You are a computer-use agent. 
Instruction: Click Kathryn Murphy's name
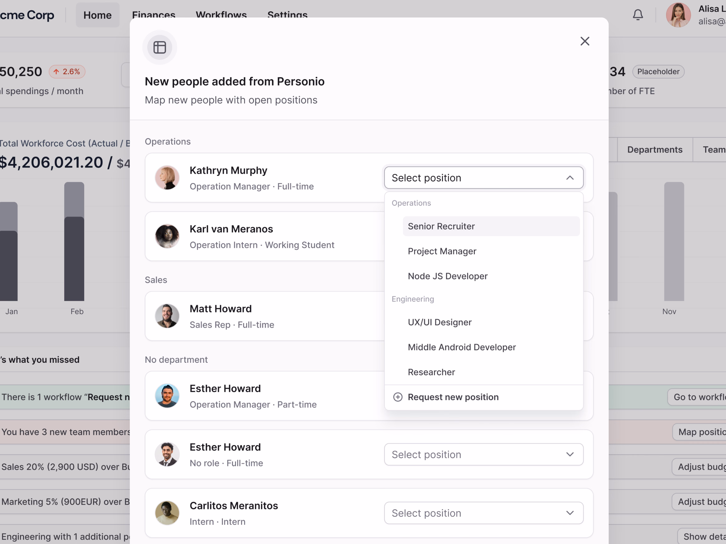point(228,171)
